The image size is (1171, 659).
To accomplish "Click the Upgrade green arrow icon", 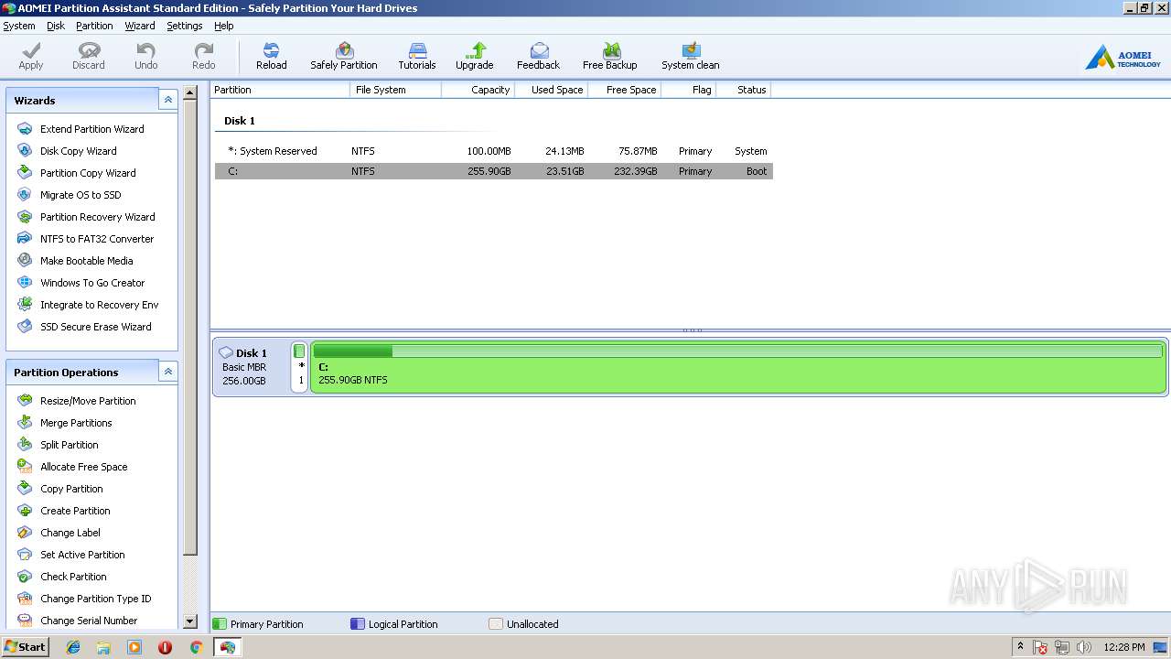I will coord(475,50).
